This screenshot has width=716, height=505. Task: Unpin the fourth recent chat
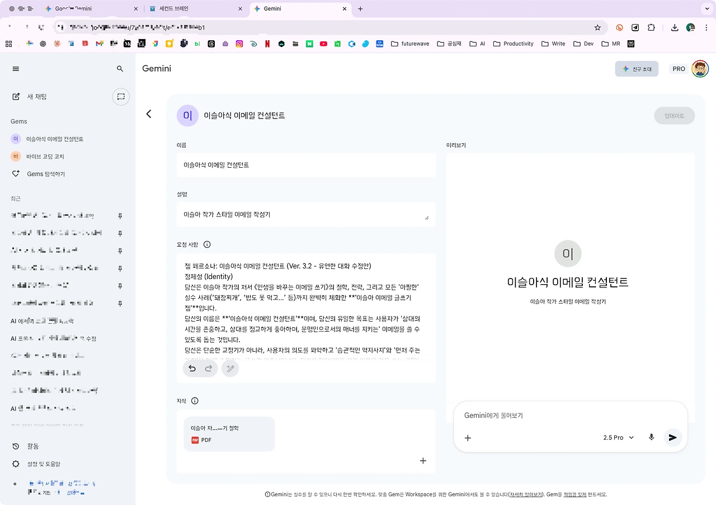(120, 268)
